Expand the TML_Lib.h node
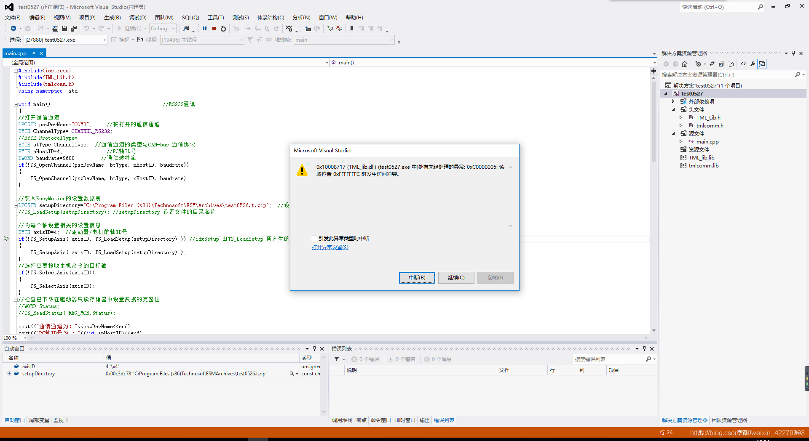 [x=680, y=118]
